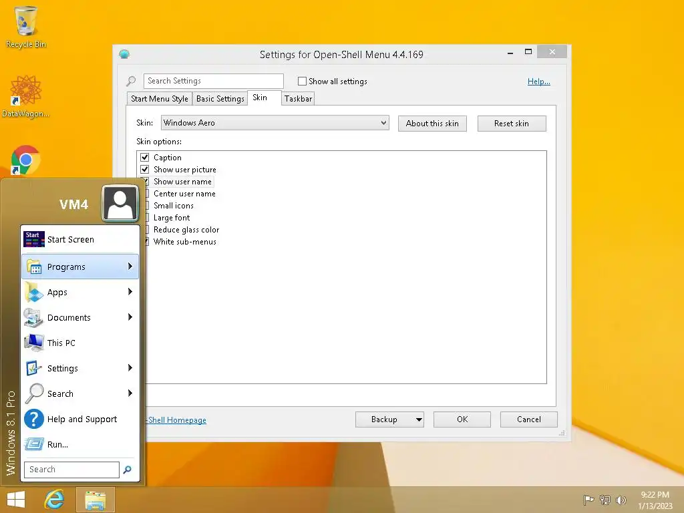Open the Run... dialog entry
684x513 pixels.
[80, 444]
